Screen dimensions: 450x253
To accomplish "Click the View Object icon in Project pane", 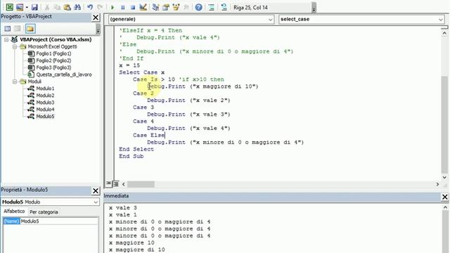I will 18,29.
